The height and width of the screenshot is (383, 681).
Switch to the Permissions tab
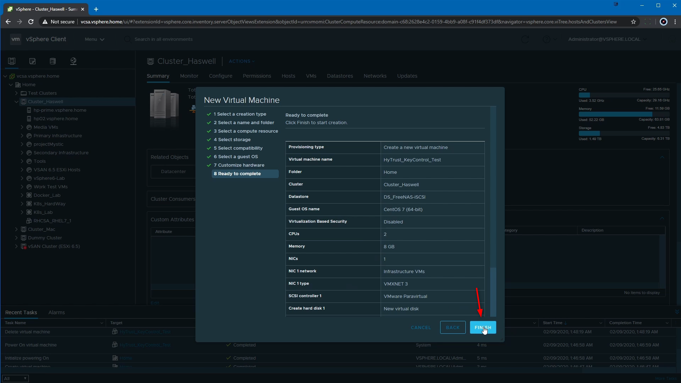point(257,76)
